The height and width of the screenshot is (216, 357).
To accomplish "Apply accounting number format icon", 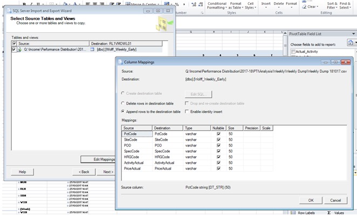I will click(167, 4).
